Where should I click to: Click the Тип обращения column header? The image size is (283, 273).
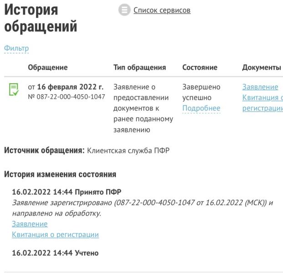(139, 67)
